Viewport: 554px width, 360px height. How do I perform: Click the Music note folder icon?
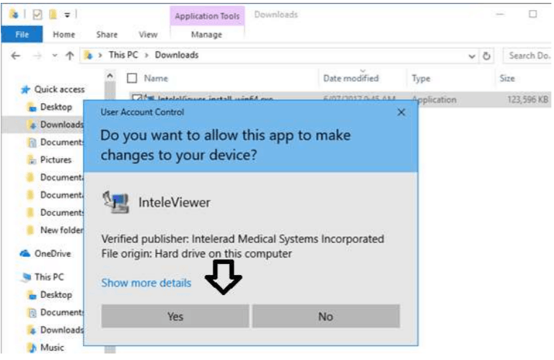click(32, 348)
